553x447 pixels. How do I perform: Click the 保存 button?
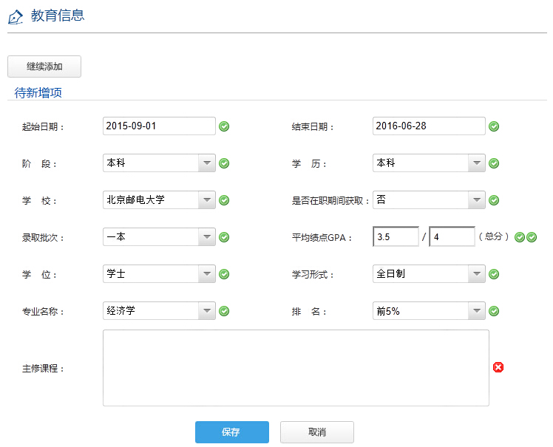[231, 432]
